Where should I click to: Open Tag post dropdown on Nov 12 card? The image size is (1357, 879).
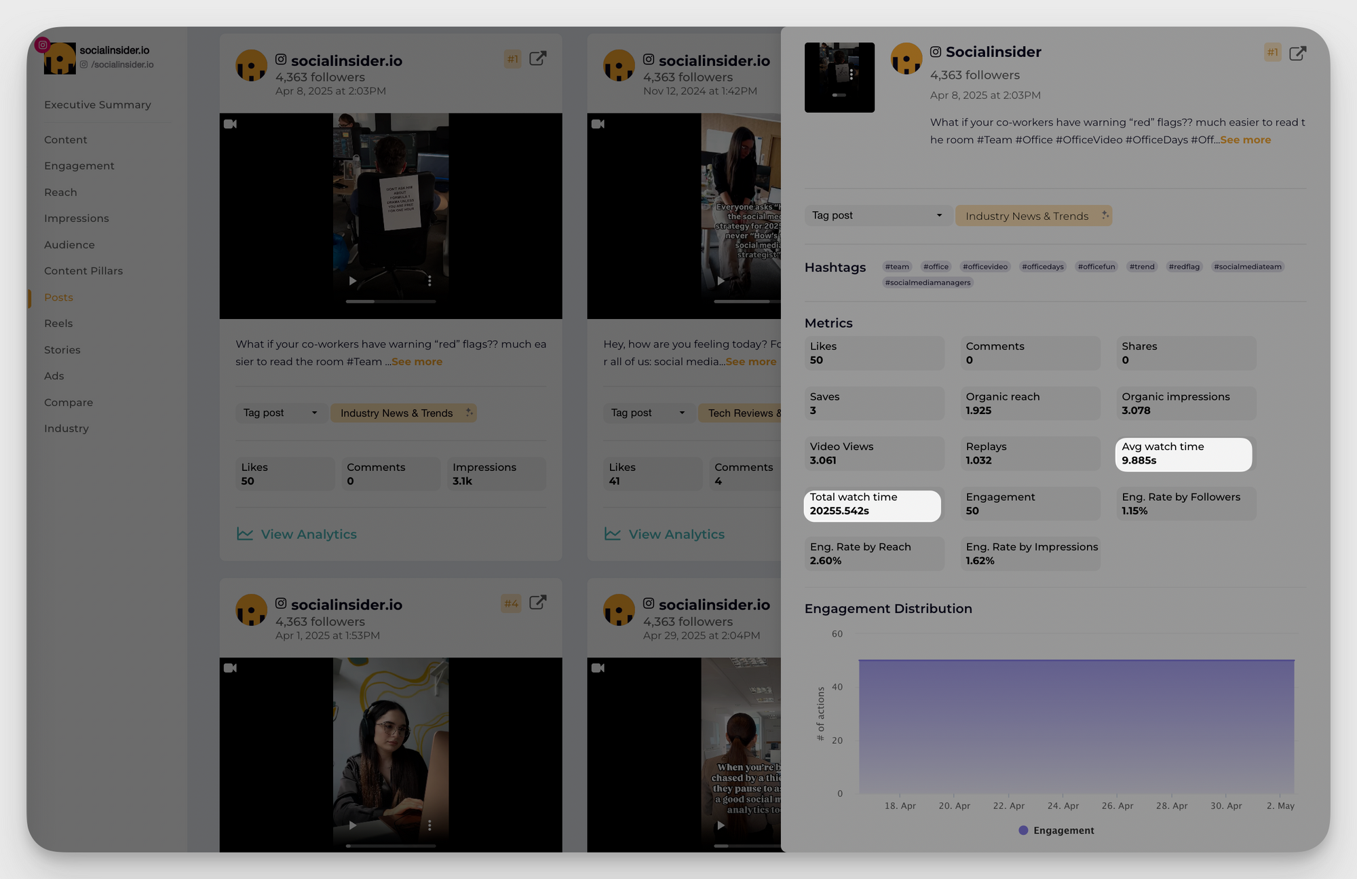click(x=648, y=413)
